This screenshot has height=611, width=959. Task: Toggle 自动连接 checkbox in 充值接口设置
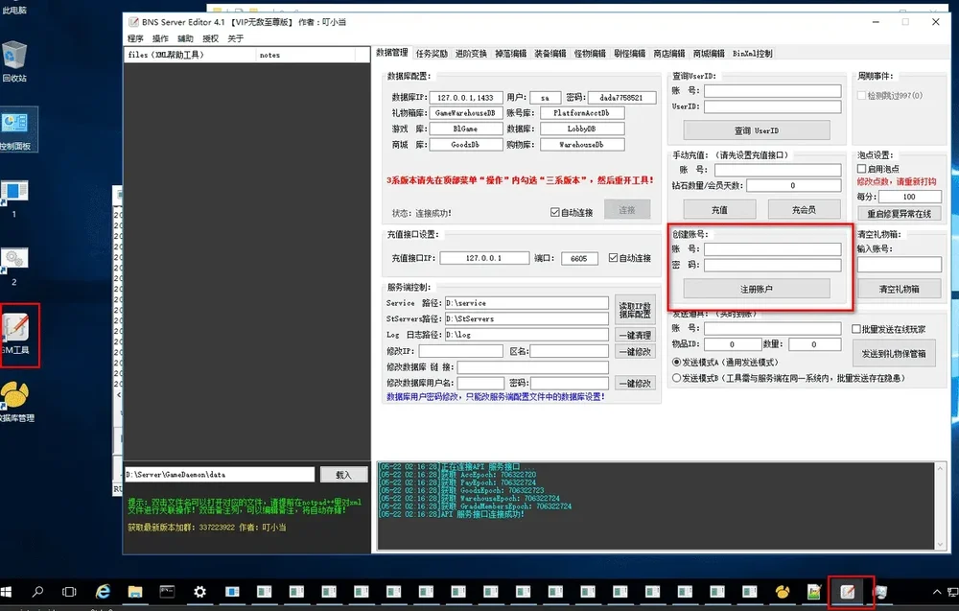613,258
